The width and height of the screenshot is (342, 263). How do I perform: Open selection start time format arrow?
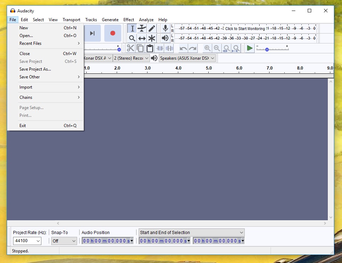tap(189, 241)
